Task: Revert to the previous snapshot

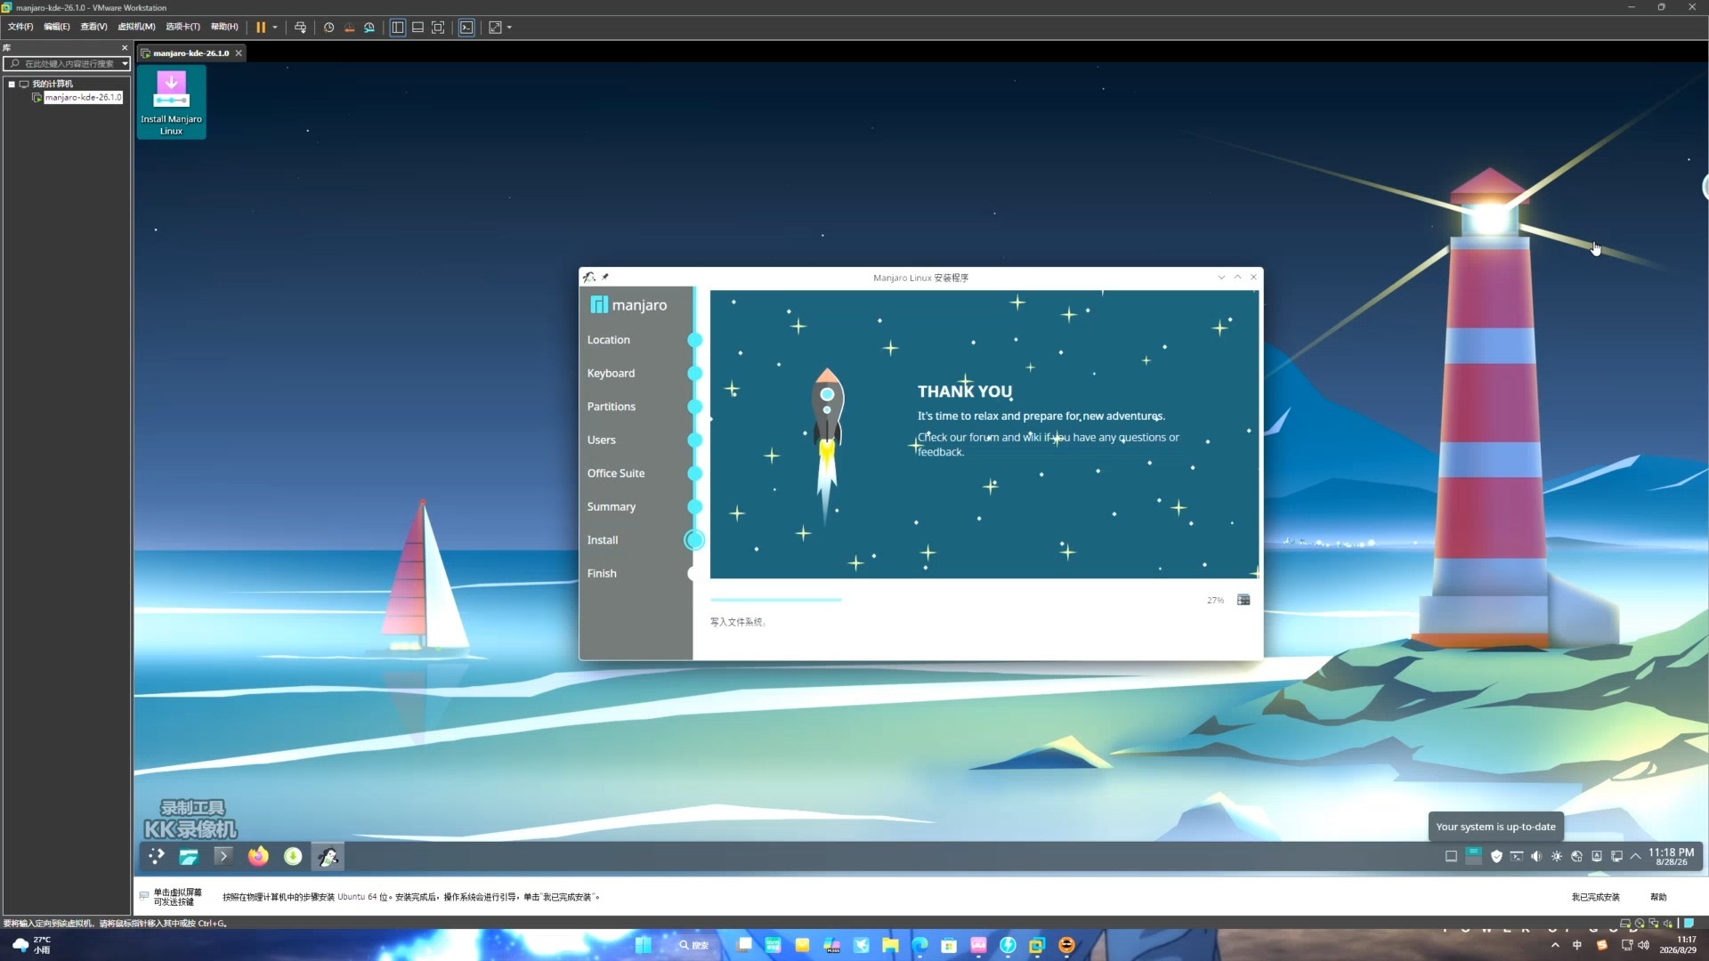Action: tap(349, 28)
